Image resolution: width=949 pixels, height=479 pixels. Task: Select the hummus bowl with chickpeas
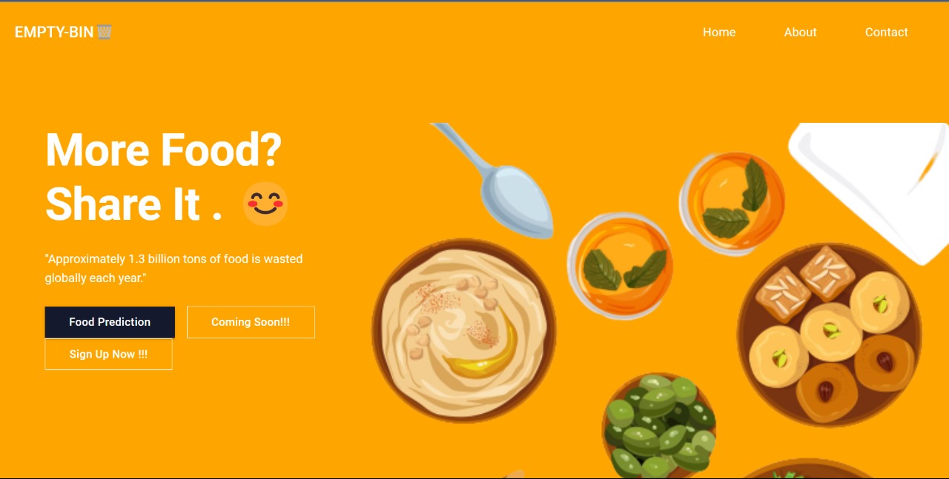click(x=464, y=331)
